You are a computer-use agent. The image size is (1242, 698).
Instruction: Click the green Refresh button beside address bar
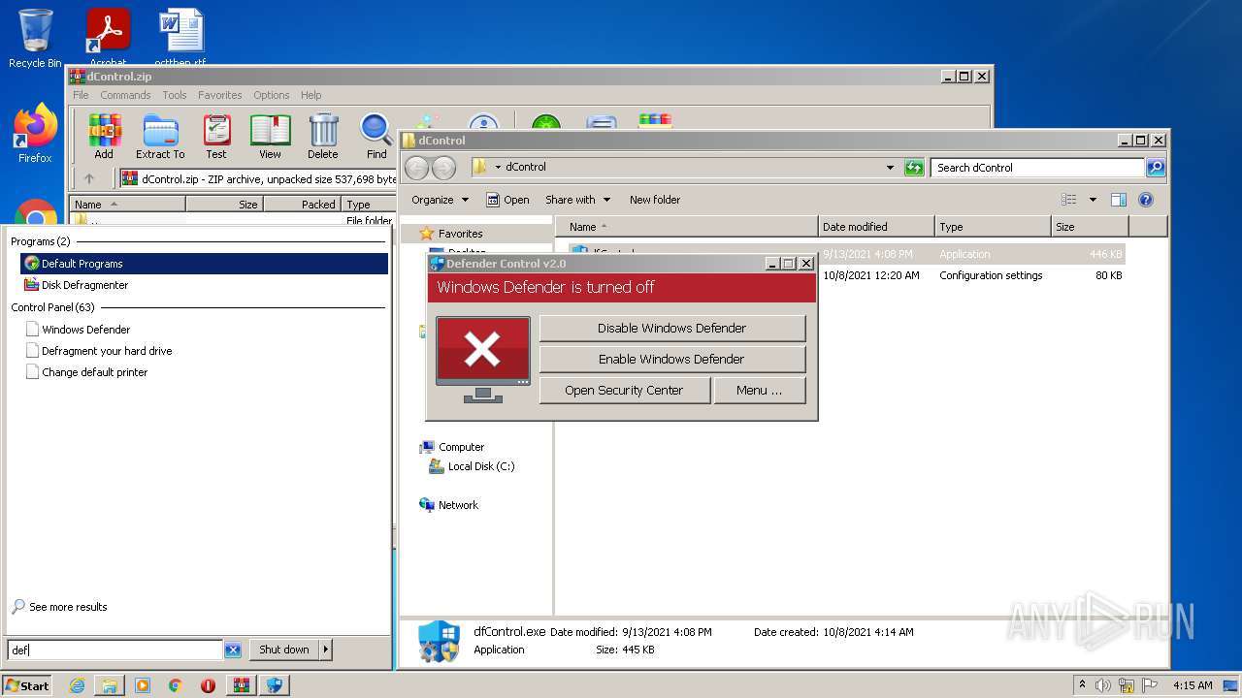(x=913, y=168)
